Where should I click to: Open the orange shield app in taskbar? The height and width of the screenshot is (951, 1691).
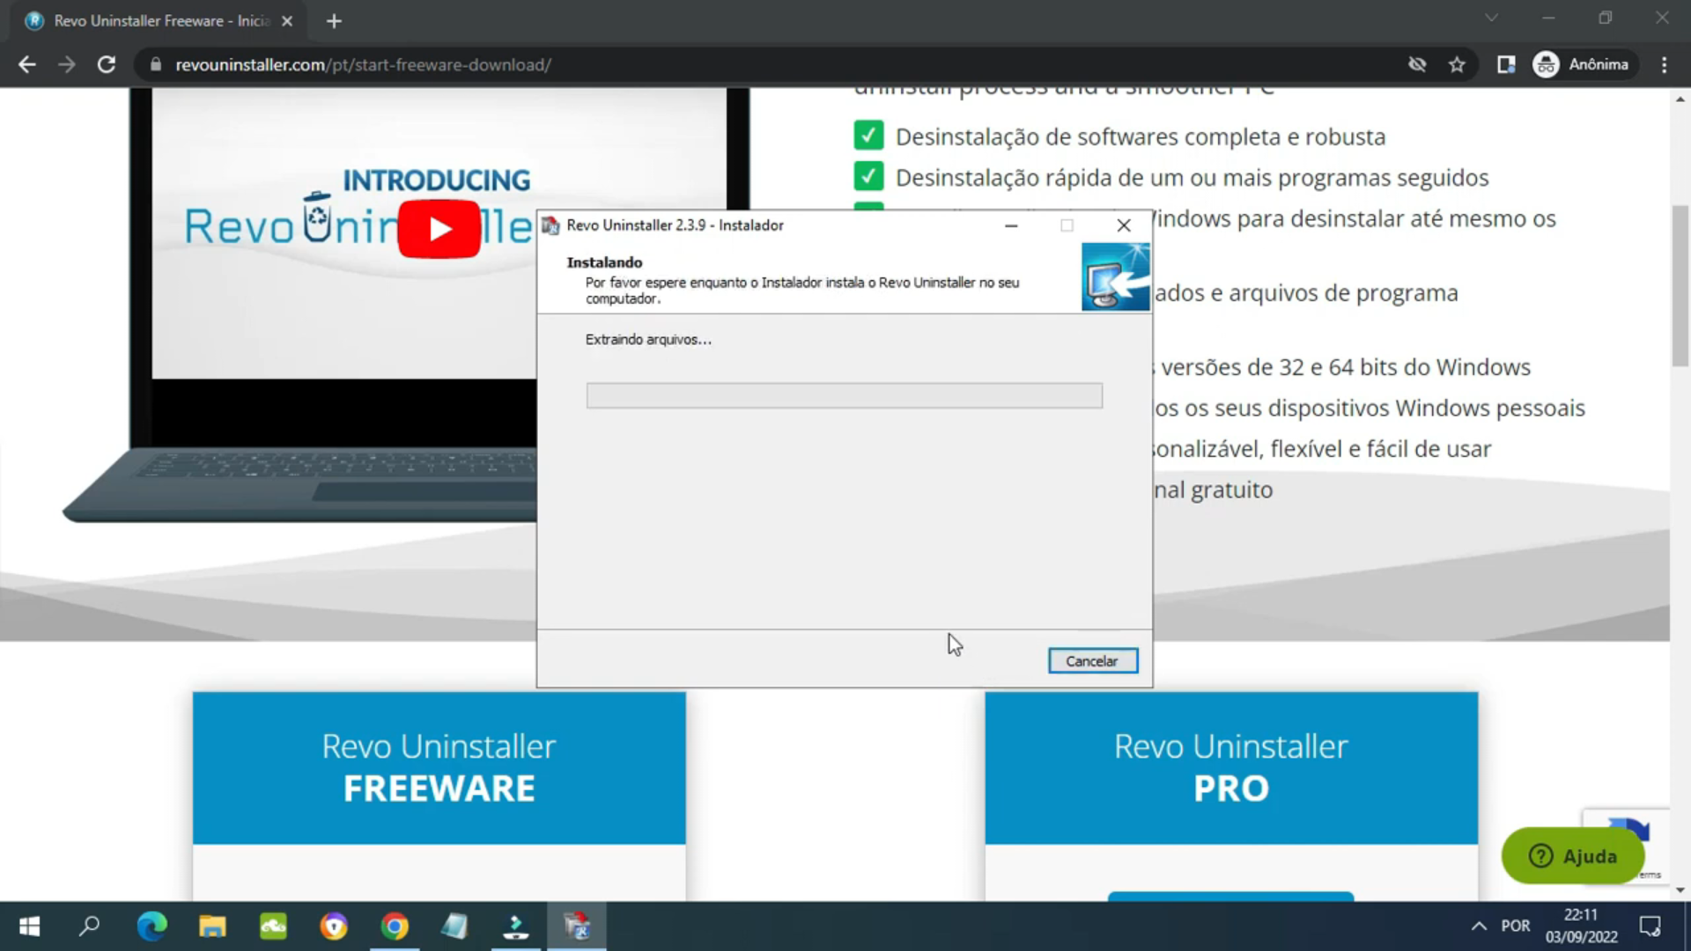[x=334, y=926]
